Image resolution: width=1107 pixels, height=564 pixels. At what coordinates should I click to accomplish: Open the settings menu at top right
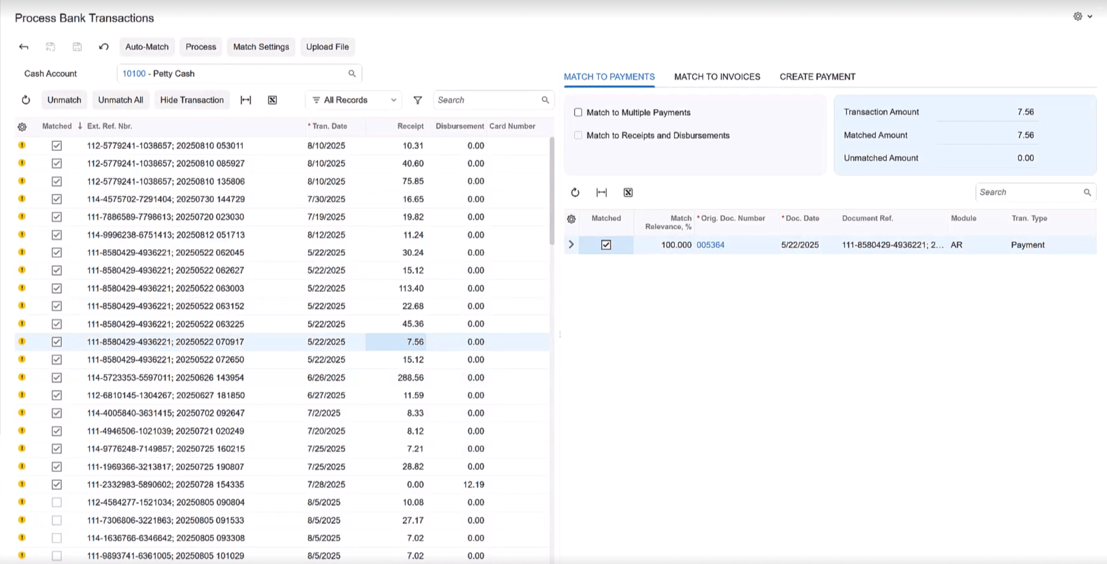coord(1078,16)
